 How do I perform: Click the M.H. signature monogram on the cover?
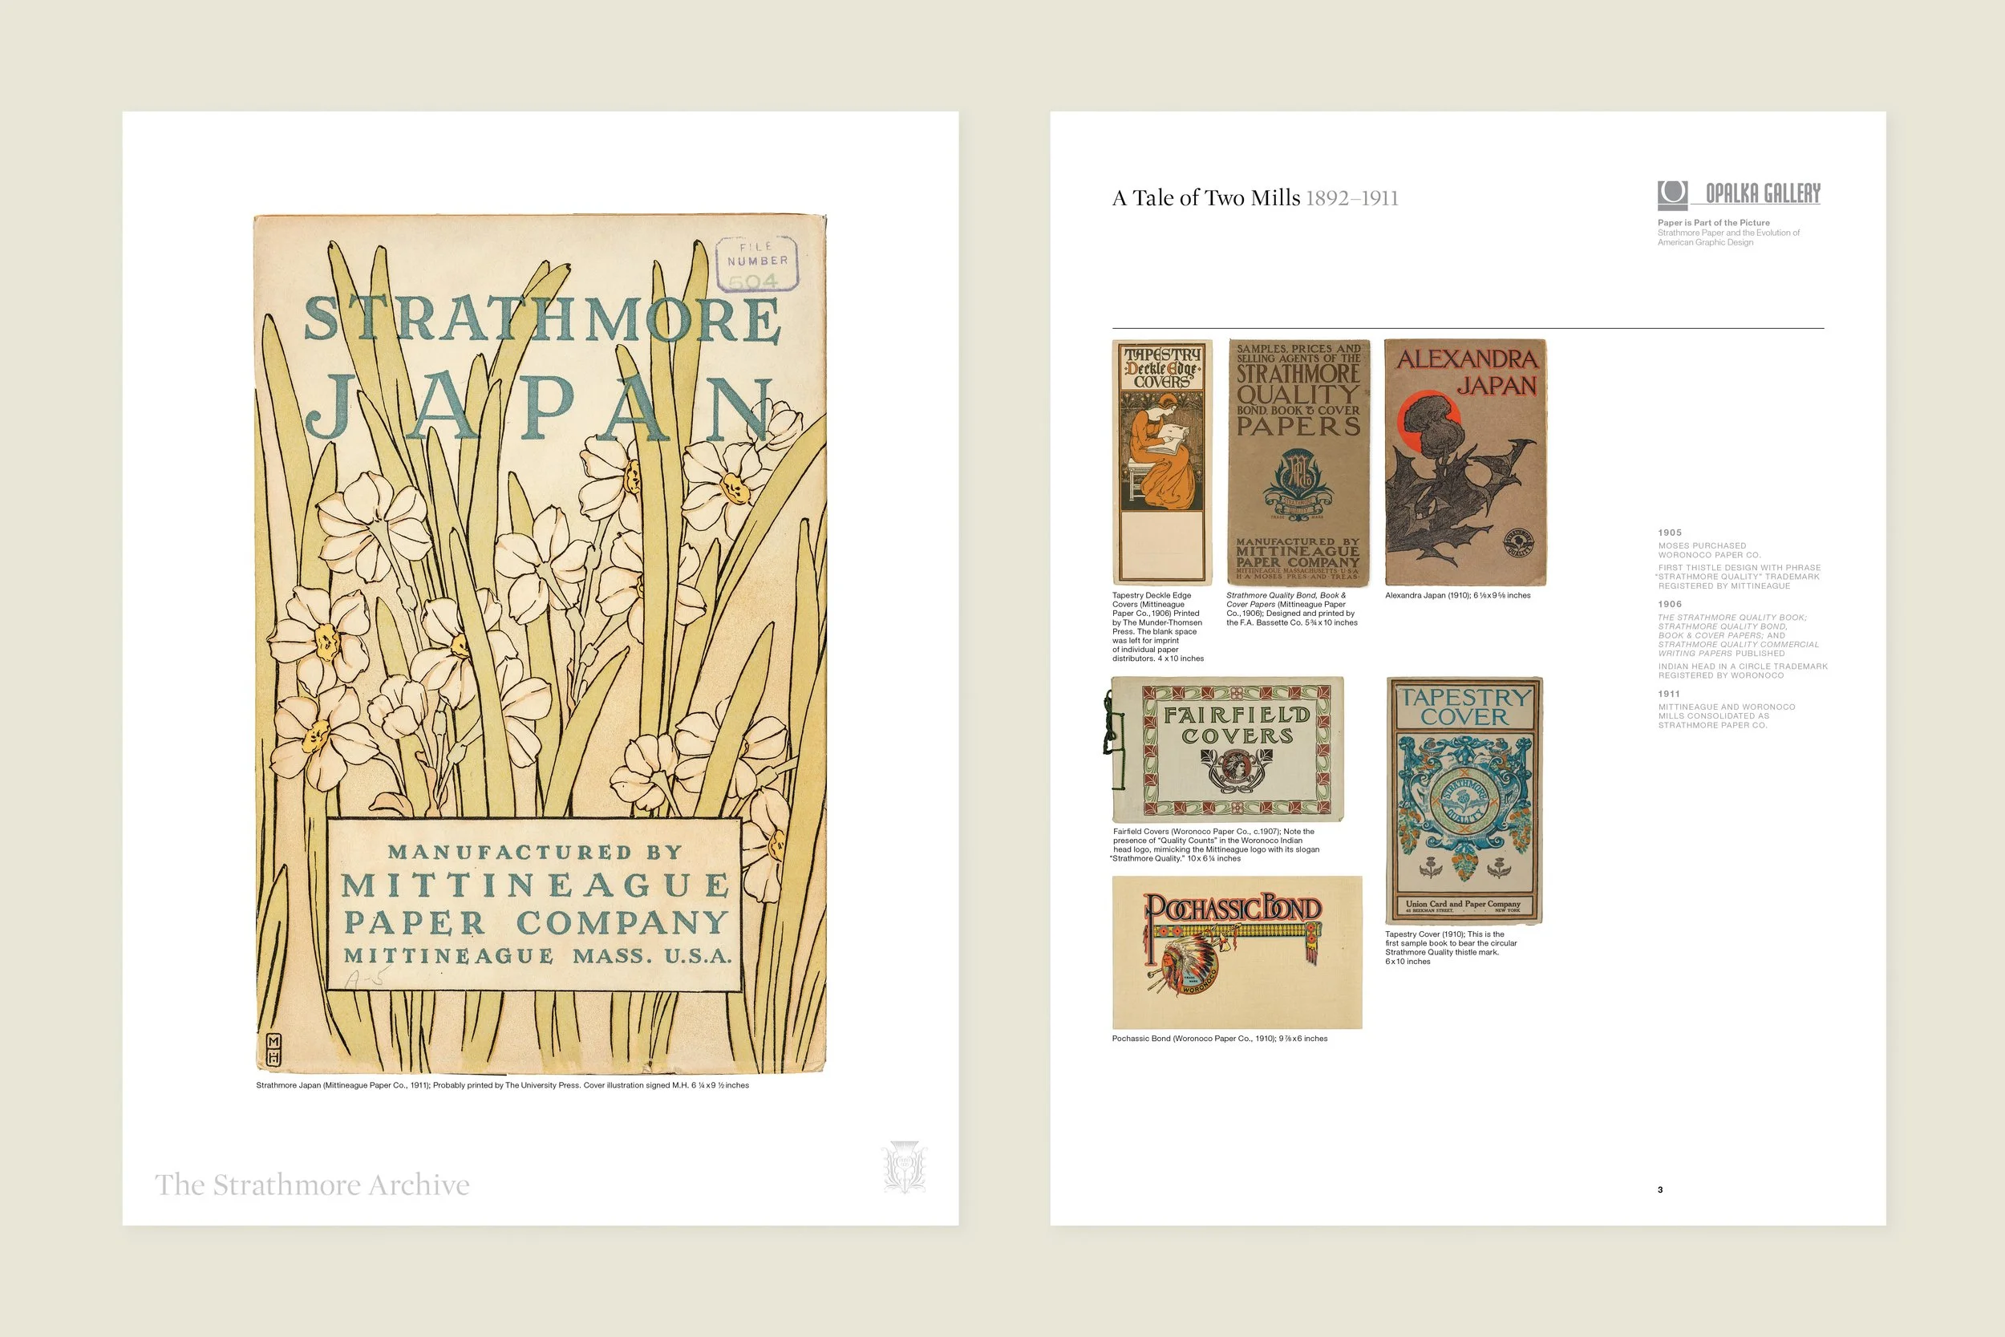pyautogui.click(x=273, y=1050)
